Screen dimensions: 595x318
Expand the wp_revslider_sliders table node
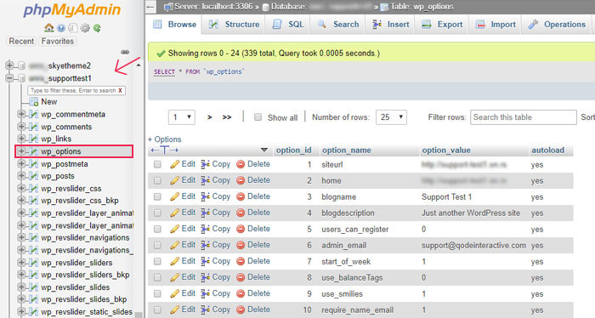[21, 262]
